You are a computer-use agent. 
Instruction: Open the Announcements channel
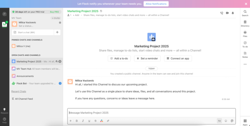[x=36, y=76]
